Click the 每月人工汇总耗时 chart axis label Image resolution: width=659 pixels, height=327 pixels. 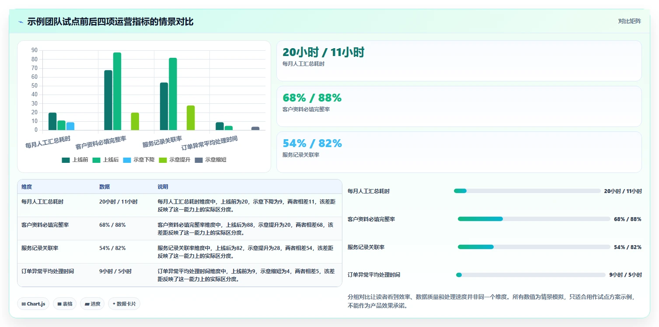click(x=48, y=142)
